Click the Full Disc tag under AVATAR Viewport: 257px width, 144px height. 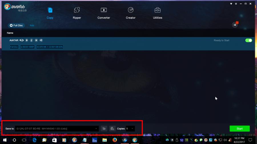[14, 47]
